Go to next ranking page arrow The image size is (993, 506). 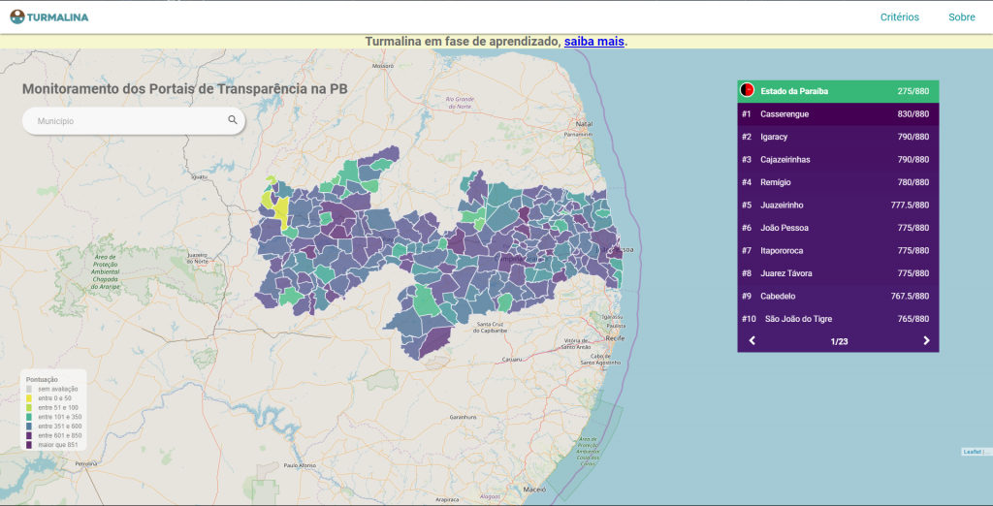coord(926,340)
